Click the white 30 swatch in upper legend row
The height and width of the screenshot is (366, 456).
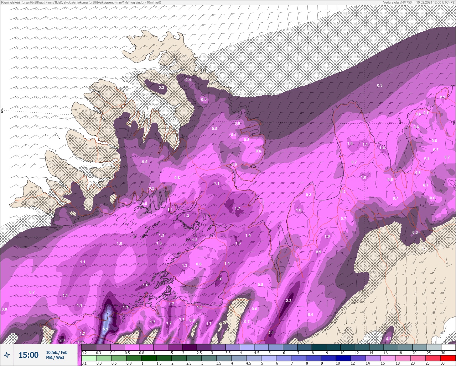click(448, 347)
